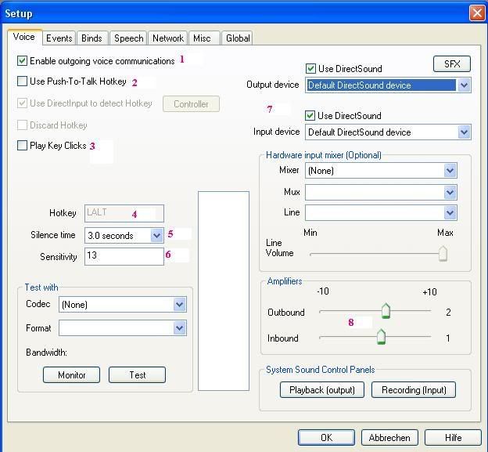Click the Sensitivity input field

tap(124, 256)
